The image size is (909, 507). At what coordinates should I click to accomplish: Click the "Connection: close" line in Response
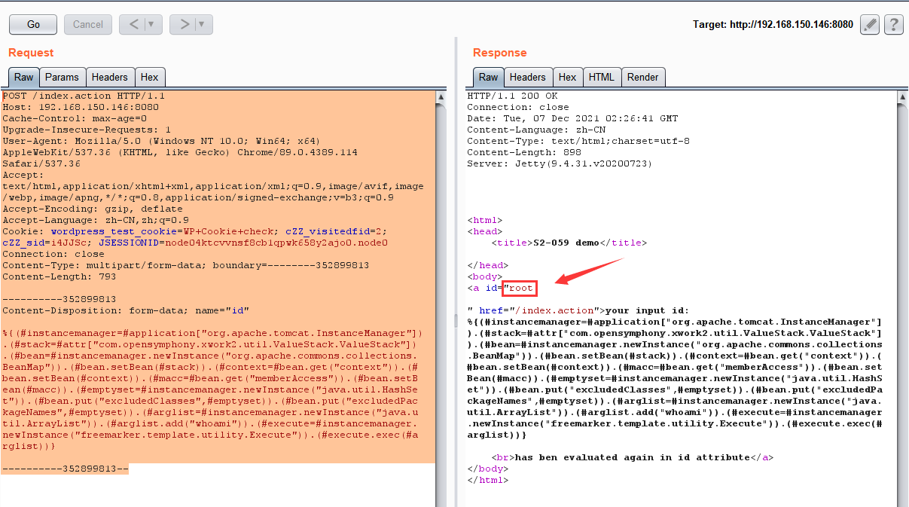[x=518, y=107]
